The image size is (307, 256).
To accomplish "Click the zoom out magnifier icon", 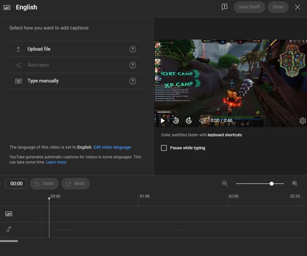I will pyautogui.click(x=224, y=183).
